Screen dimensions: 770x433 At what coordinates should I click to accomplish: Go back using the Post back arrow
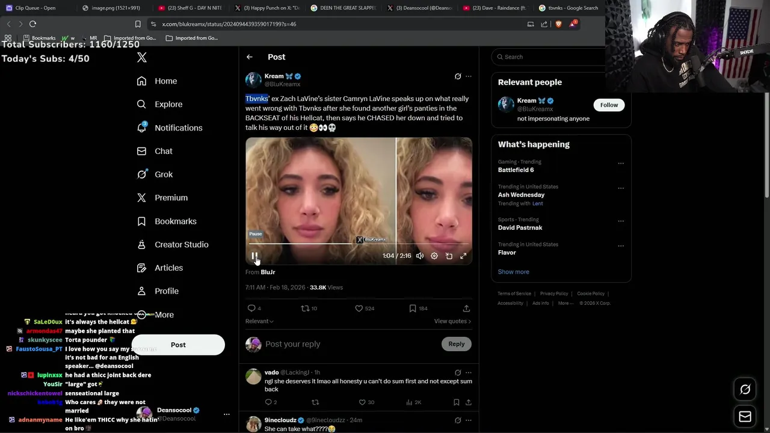pyautogui.click(x=250, y=57)
